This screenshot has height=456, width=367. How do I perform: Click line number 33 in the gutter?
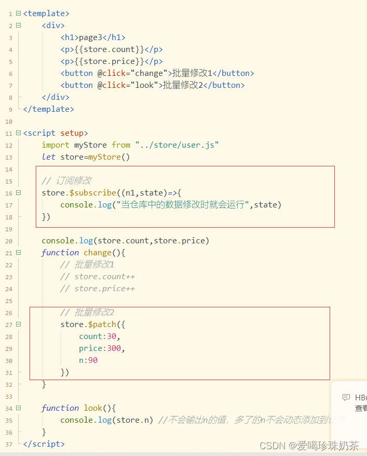tap(9, 397)
